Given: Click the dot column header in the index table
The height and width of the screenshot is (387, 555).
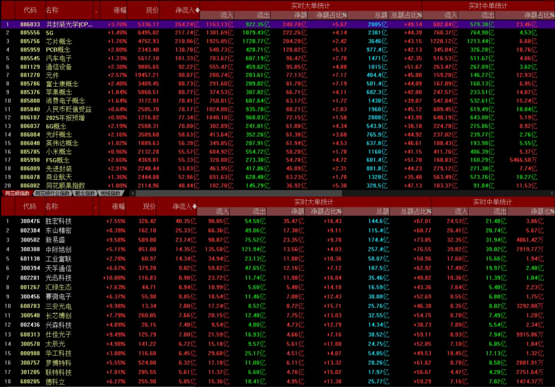Looking at the screenshot, I should tap(96, 11).
